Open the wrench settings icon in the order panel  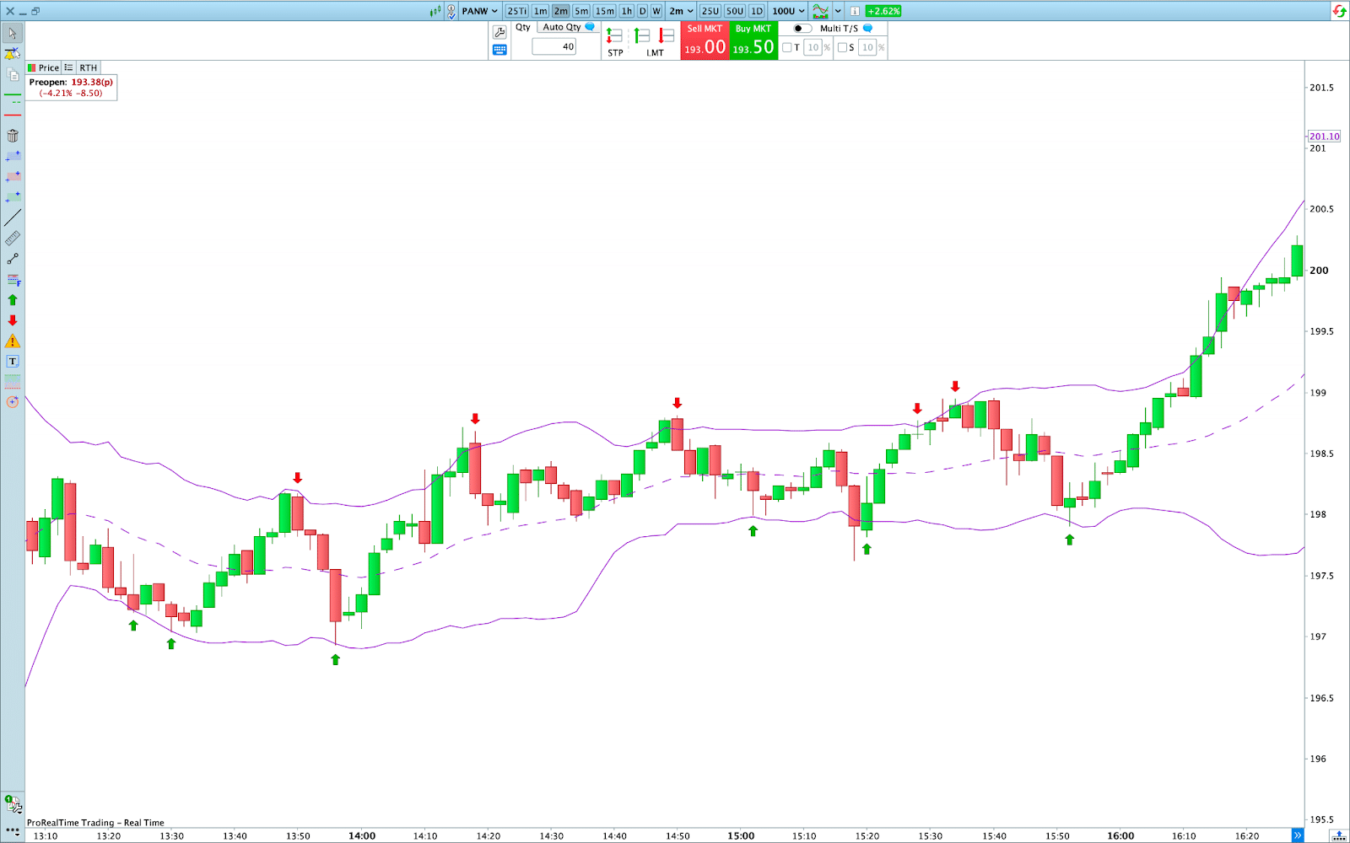coord(499,32)
